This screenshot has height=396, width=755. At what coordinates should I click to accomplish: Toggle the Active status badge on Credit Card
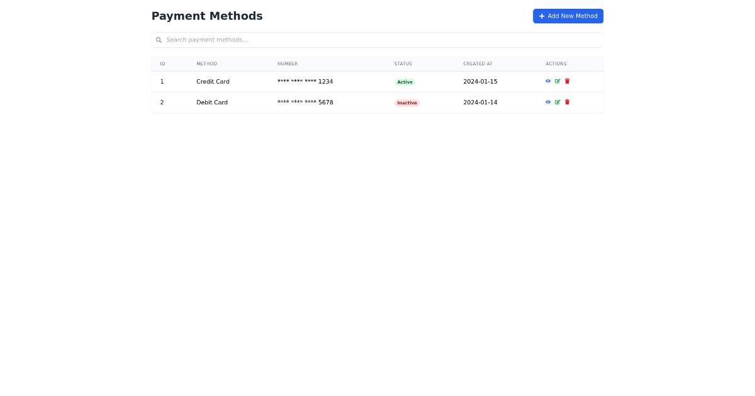pos(405,82)
